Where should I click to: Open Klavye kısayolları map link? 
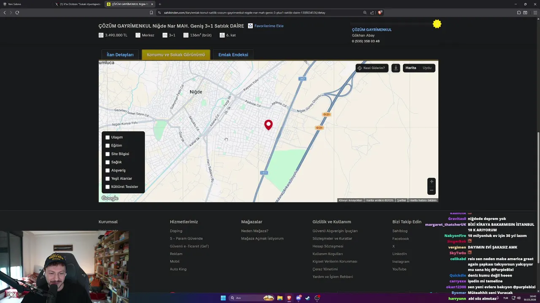click(350, 200)
